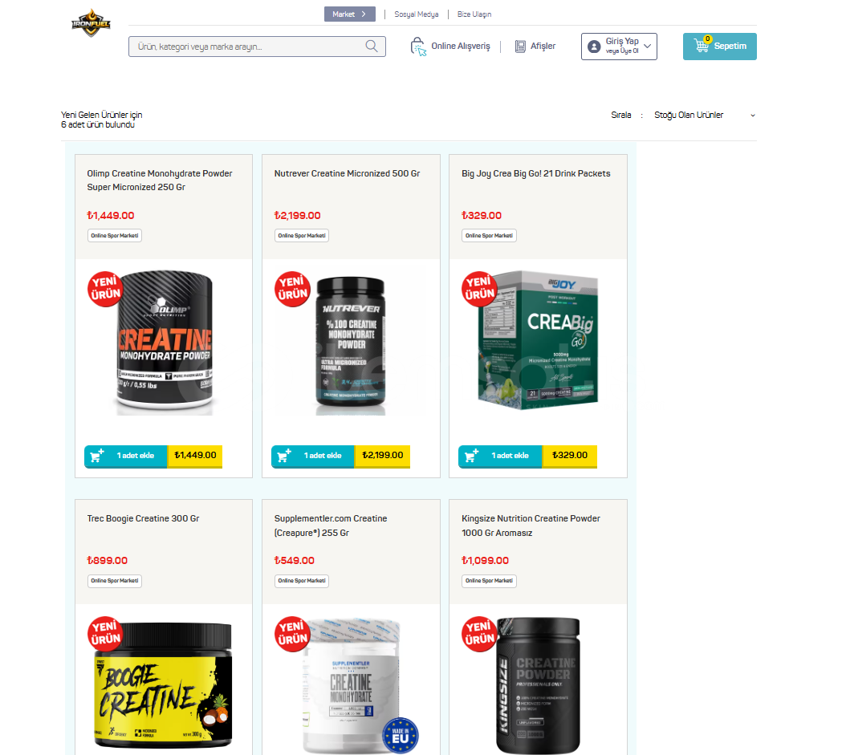Click the add-to-cart icon for Big Joy Crea
The image size is (842, 755).
tap(471, 456)
